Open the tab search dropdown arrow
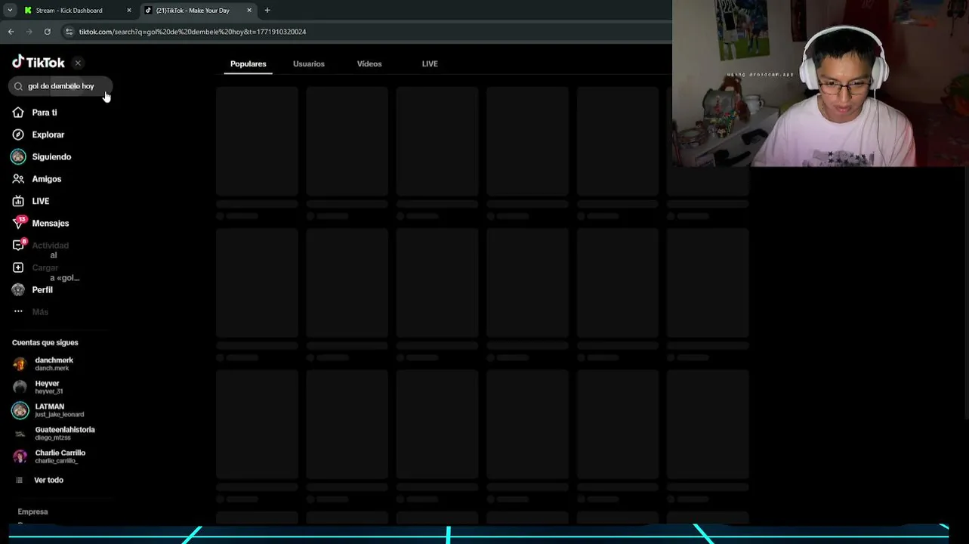Image resolution: width=969 pixels, height=544 pixels. pyautogui.click(x=10, y=11)
